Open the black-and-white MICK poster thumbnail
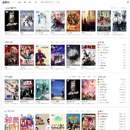Screen dimensions: 130x130 27,90
